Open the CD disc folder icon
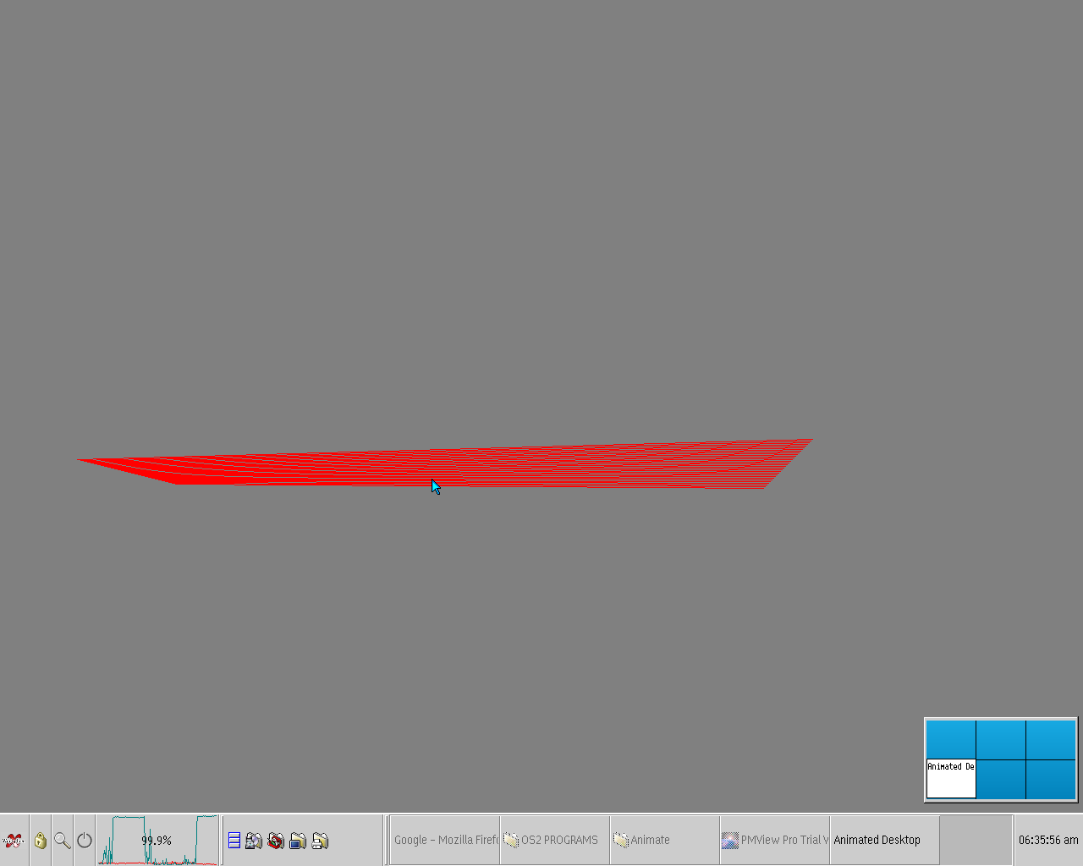Screen dimensions: 1083x866 [254, 841]
